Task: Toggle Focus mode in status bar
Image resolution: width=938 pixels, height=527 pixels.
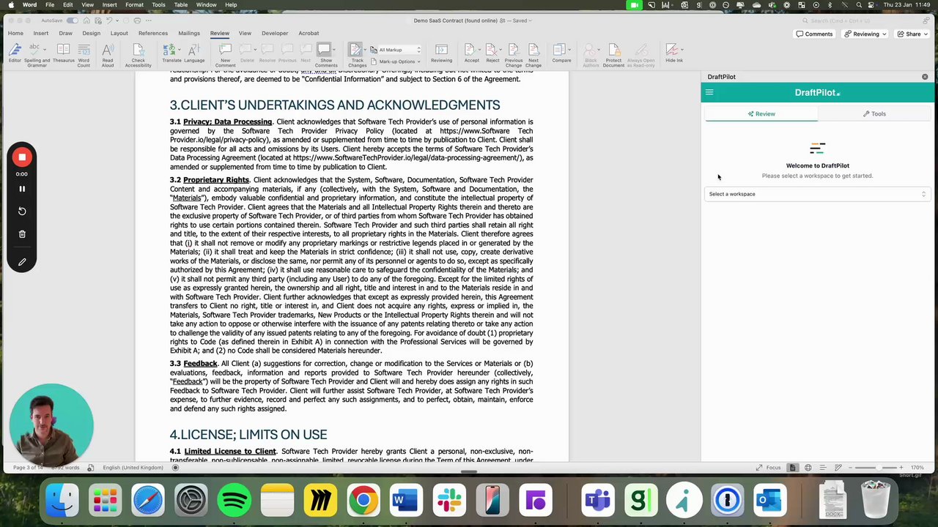Action: coord(769,468)
